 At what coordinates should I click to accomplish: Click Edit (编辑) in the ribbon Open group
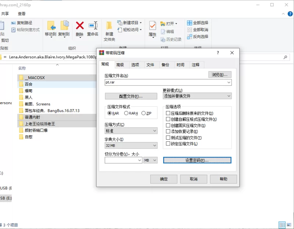click(x=168, y=32)
